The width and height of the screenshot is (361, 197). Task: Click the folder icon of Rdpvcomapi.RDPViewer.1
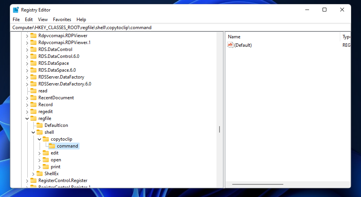(33, 43)
